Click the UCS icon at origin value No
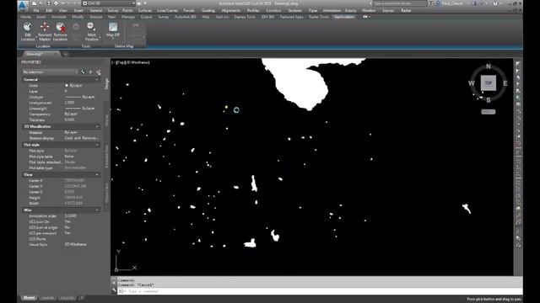 pos(67,227)
